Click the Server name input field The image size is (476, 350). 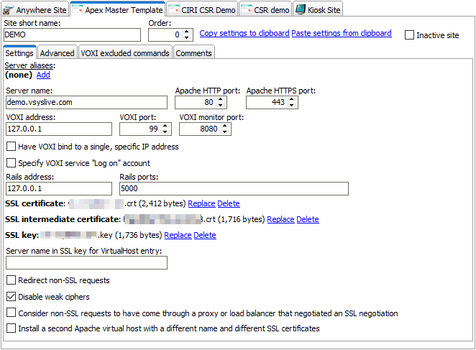87,103
